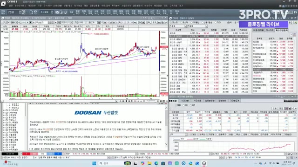
Task: Expand the 연합뉴스 tree folder
Action: pyautogui.click(x=4, y=120)
